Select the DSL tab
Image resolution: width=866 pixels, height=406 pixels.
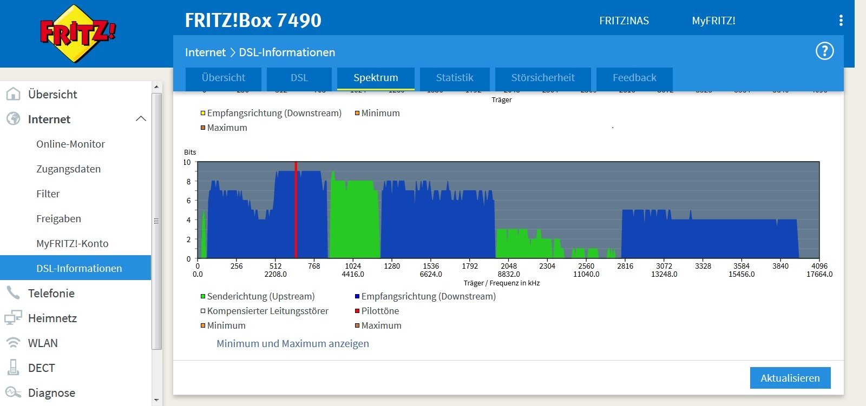[x=299, y=78]
